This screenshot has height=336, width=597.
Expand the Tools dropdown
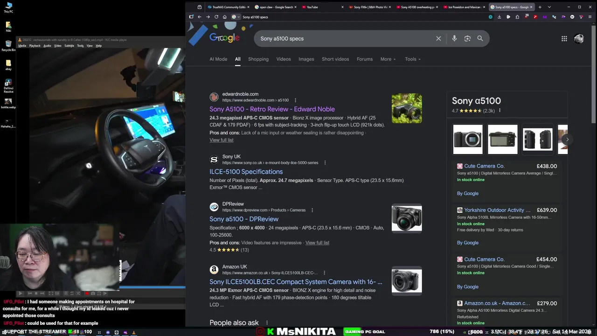pyautogui.click(x=413, y=59)
